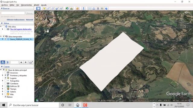Click the search places magnifier button in Sitios panel
The image size is (193, 108).
3,62
